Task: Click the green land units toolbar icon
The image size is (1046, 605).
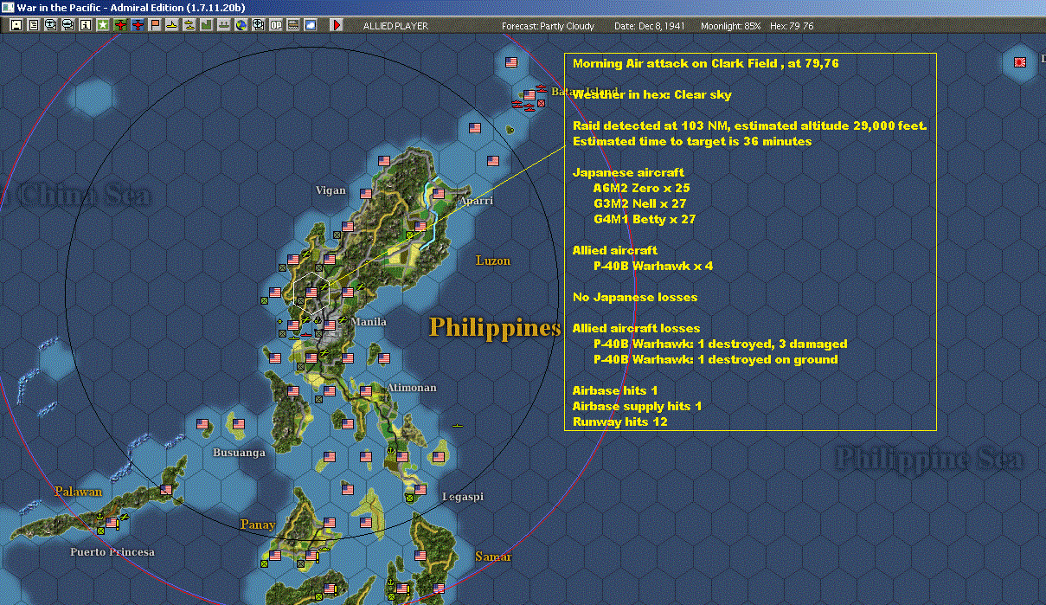Action: pos(206,25)
